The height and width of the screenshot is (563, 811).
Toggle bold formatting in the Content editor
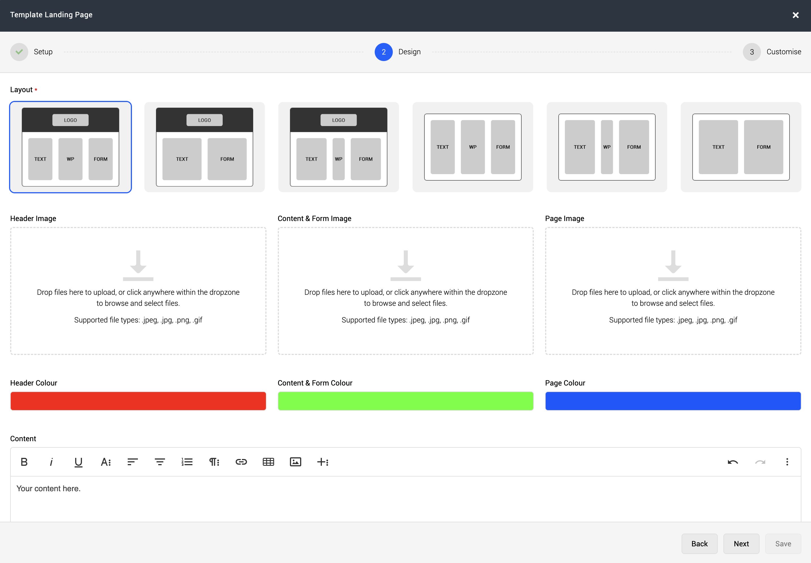point(24,462)
